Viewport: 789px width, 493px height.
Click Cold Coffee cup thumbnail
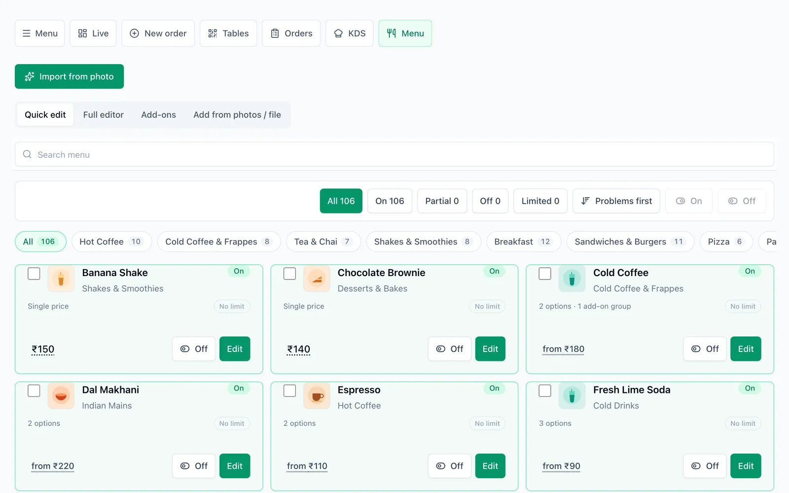tap(572, 279)
